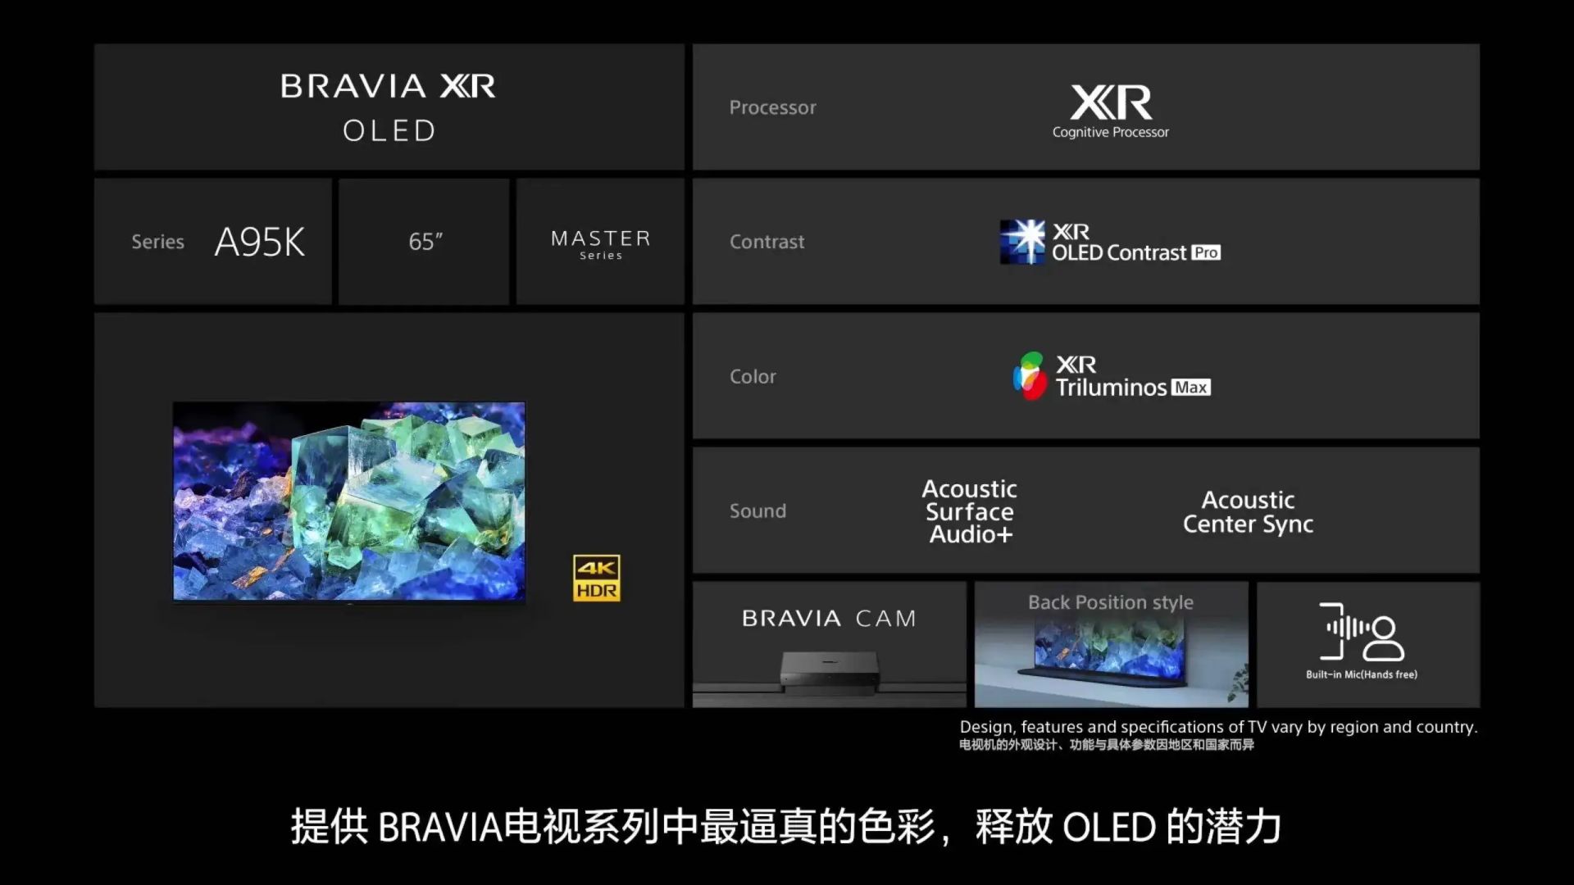Click the Contrast specification link
The height and width of the screenshot is (885, 1574).
[x=1110, y=242]
